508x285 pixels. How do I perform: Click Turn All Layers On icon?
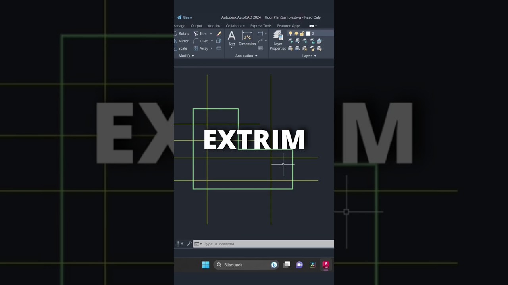point(291,48)
